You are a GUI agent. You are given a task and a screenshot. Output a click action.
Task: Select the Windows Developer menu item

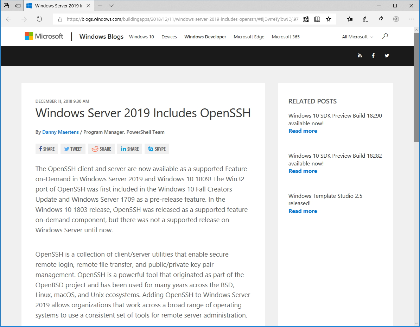(x=205, y=37)
